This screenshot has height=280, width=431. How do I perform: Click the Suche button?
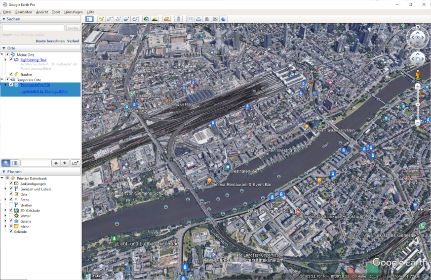tap(73, 28)
